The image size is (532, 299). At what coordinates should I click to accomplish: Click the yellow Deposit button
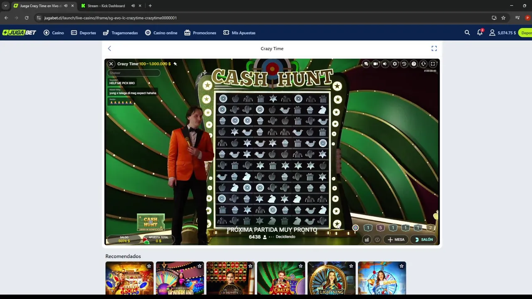pos(525,33)
